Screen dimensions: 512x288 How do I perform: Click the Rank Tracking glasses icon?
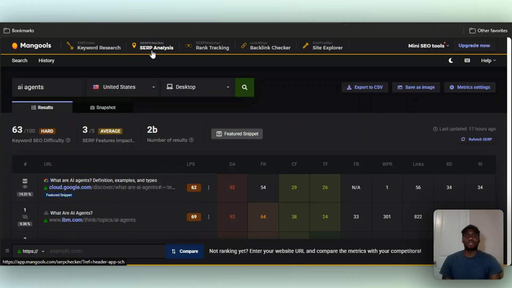[189, 46]
